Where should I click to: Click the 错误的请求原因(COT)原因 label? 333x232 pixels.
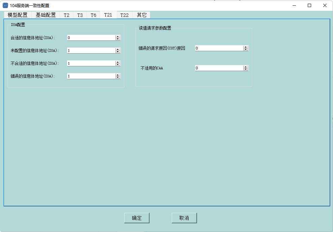coord(162,48)
